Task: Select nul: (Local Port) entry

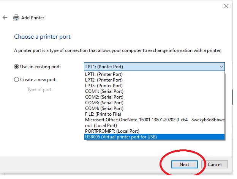Action: click(x=101, y=126)
